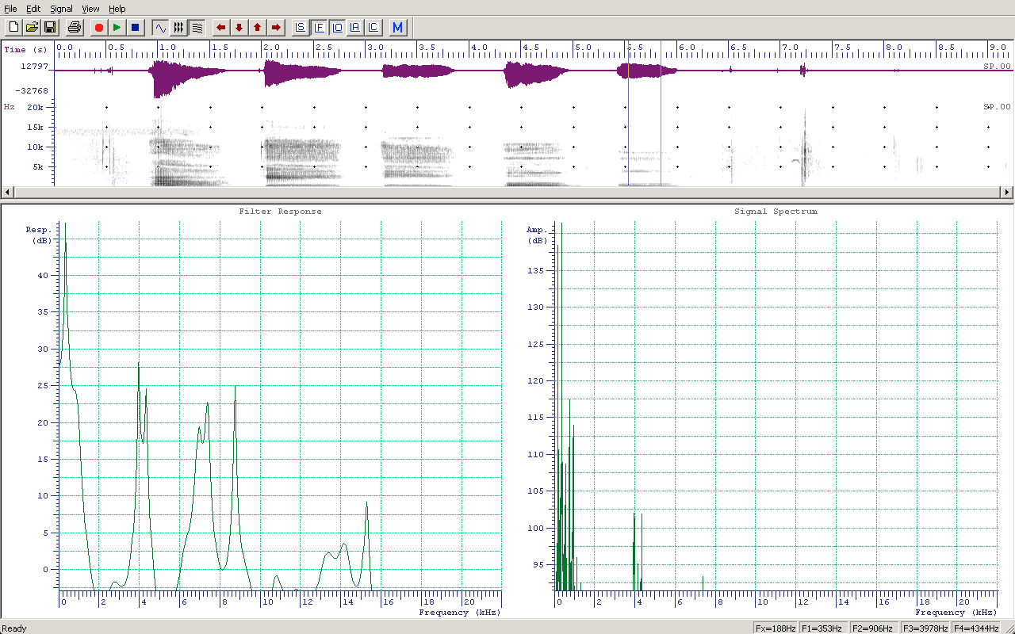Toggle the waveform display button
This screenshot has height=634, width=1015.
(x=161, y=28)
